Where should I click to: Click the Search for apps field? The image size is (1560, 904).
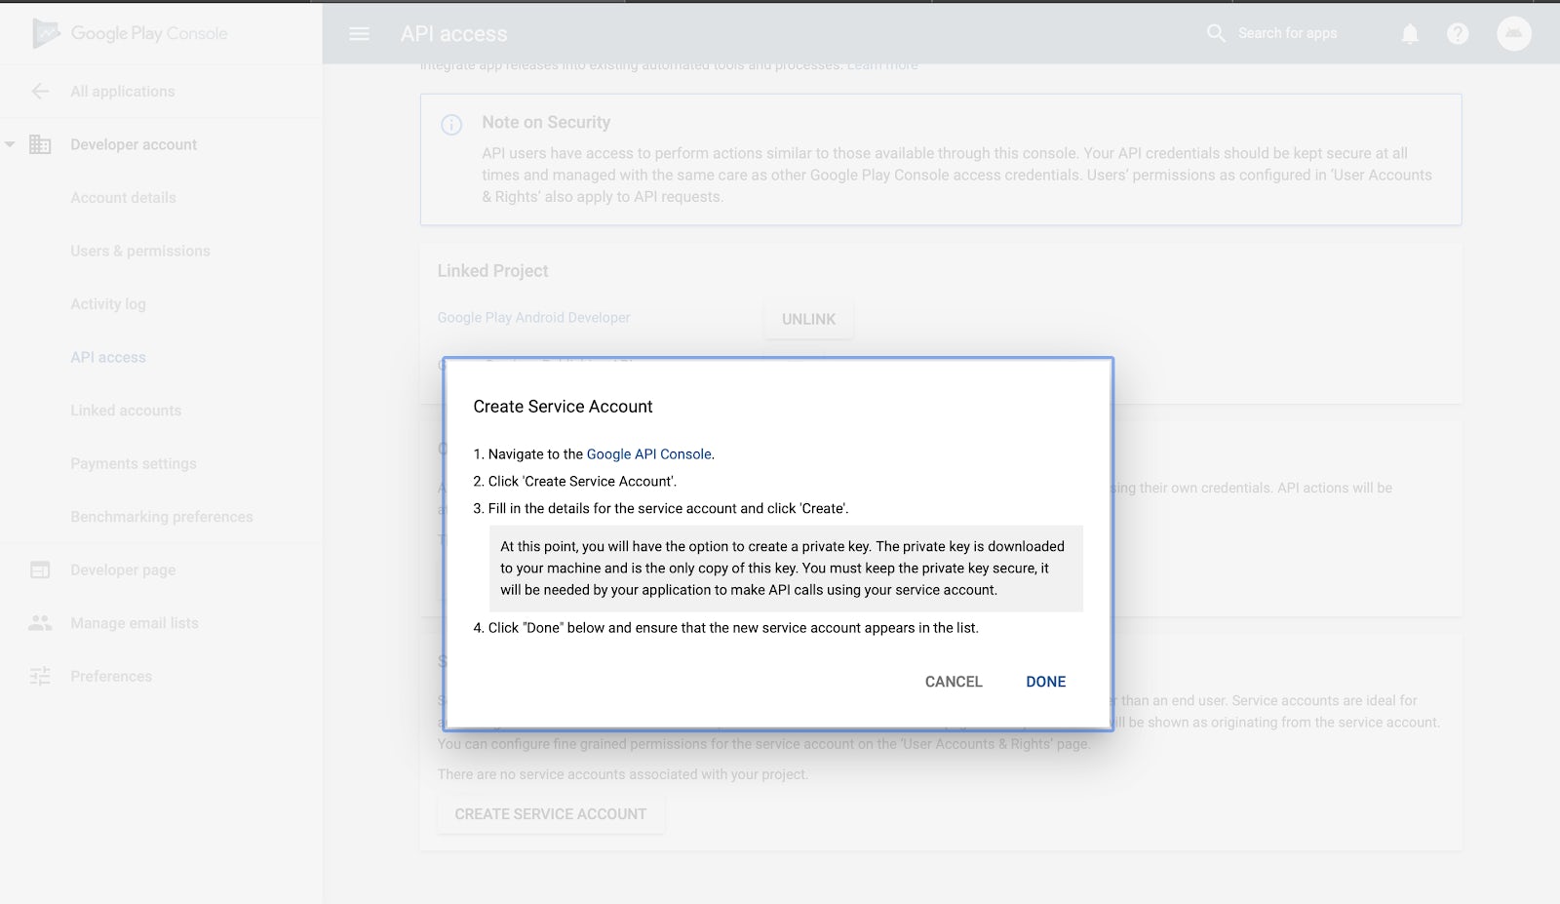click(x=1287, y=34)
